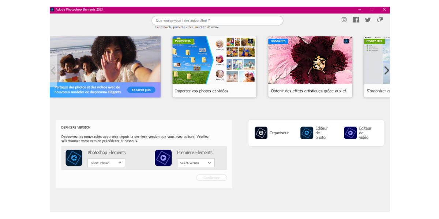Image resolution: width=439 pixels, height=219 pixels.
Task: Open the Instagram social link icon
Action: point(344,20)
